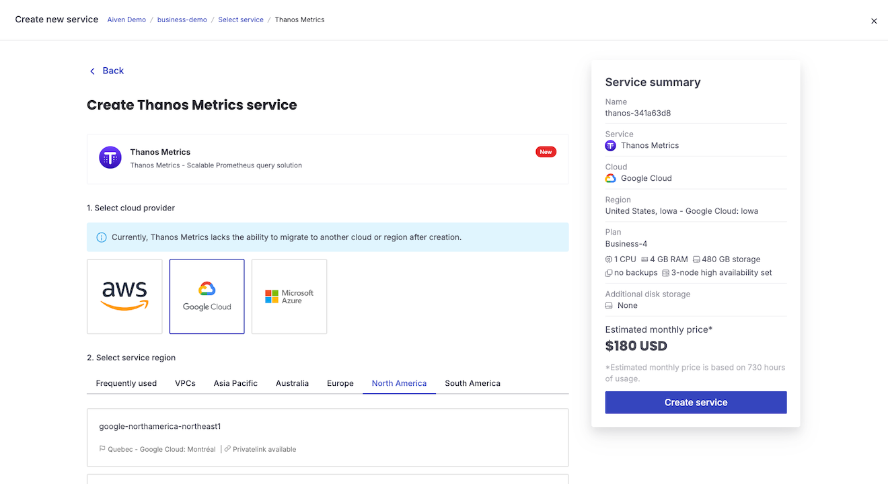The width and height of the screenshot is (888, 484).
Task: Click the Privatelink available link icon
Action: pyautogui.click(x=227, y=449)
